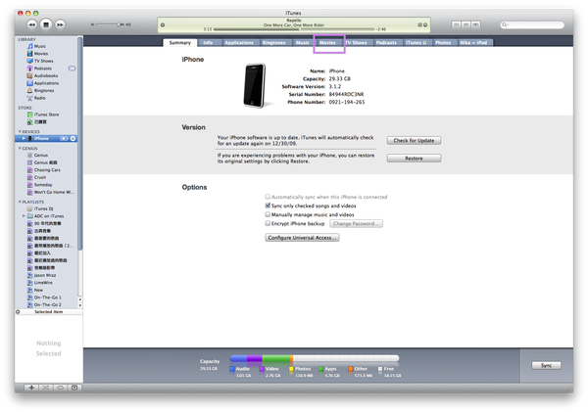Viewport: 588px width, 413px height.
Task: Toggle Automatically sync when iPhone connected
Action: click(x=268, y=197)
